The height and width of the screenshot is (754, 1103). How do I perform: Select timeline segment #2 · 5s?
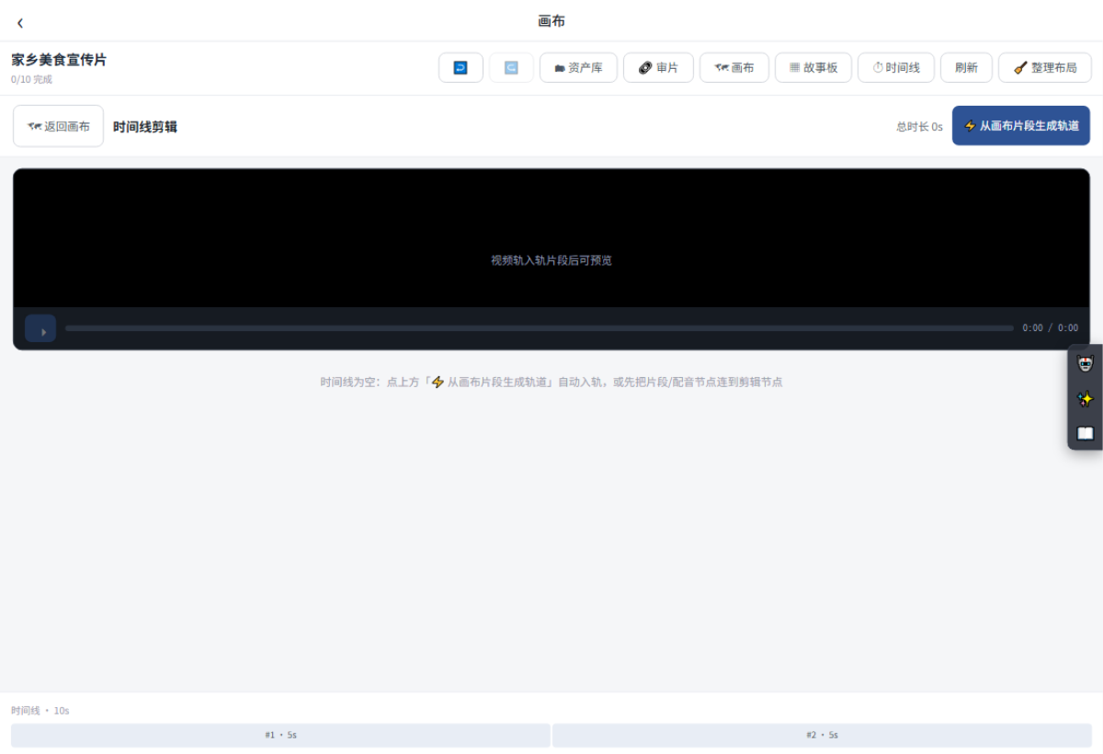click(x=822, y=735)
